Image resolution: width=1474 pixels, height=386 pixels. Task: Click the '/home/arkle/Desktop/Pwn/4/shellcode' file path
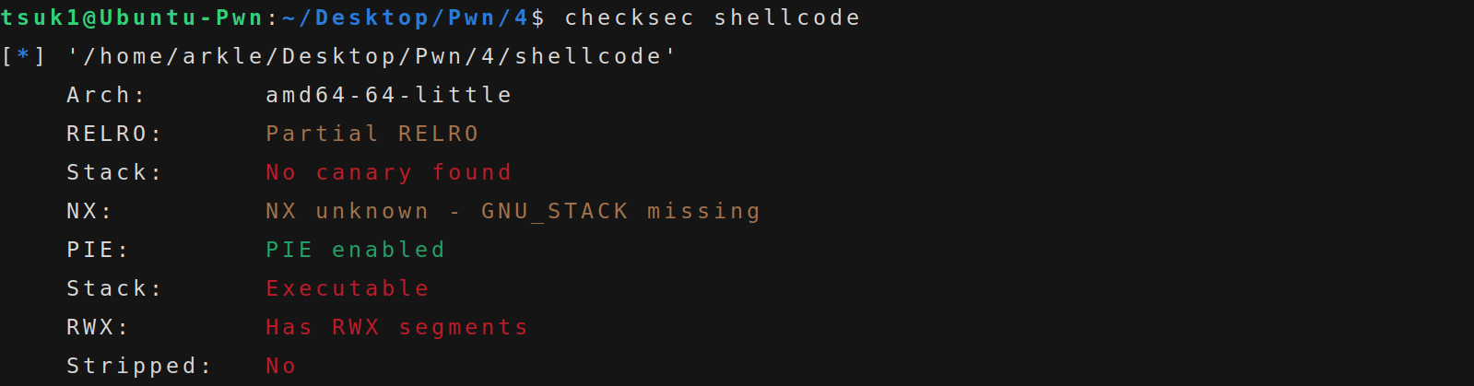click(x=371, y=56)
